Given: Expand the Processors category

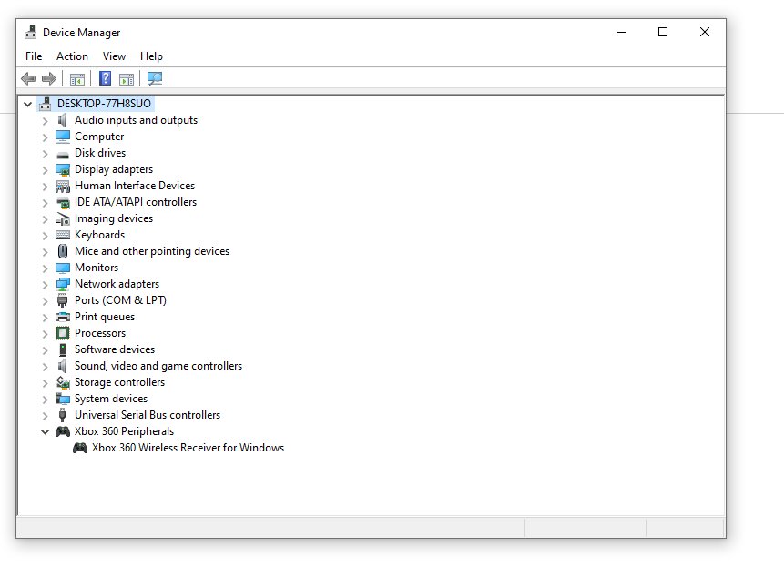Looking at the screenshot, I should click(x=45, y=333).
